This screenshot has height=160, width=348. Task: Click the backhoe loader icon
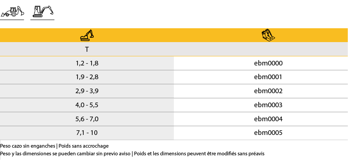tap(12, 12)
